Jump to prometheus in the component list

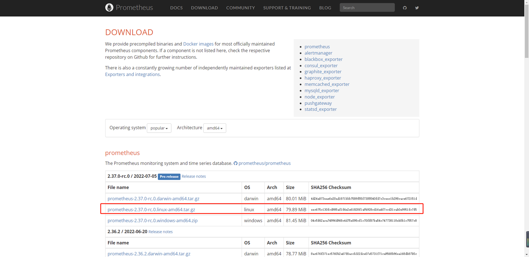(x=317, y=47)
